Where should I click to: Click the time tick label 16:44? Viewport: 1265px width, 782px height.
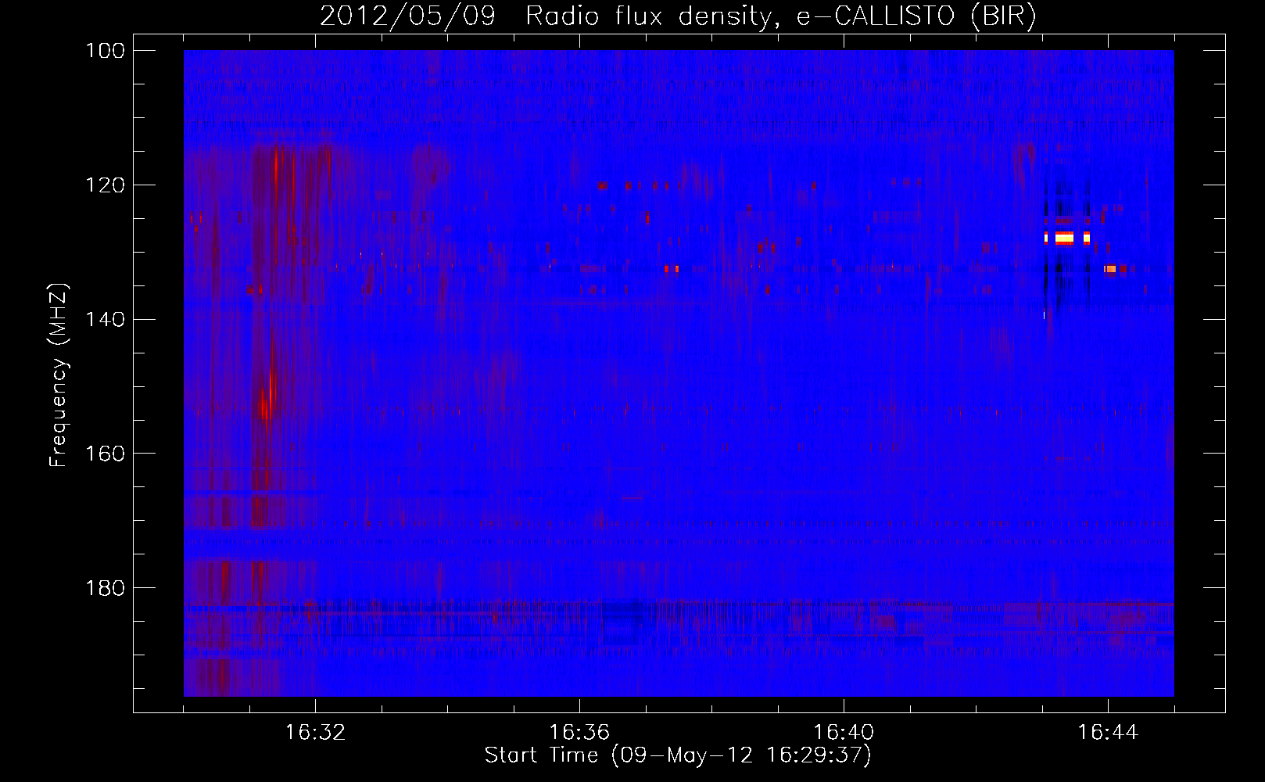[1108, 733]
